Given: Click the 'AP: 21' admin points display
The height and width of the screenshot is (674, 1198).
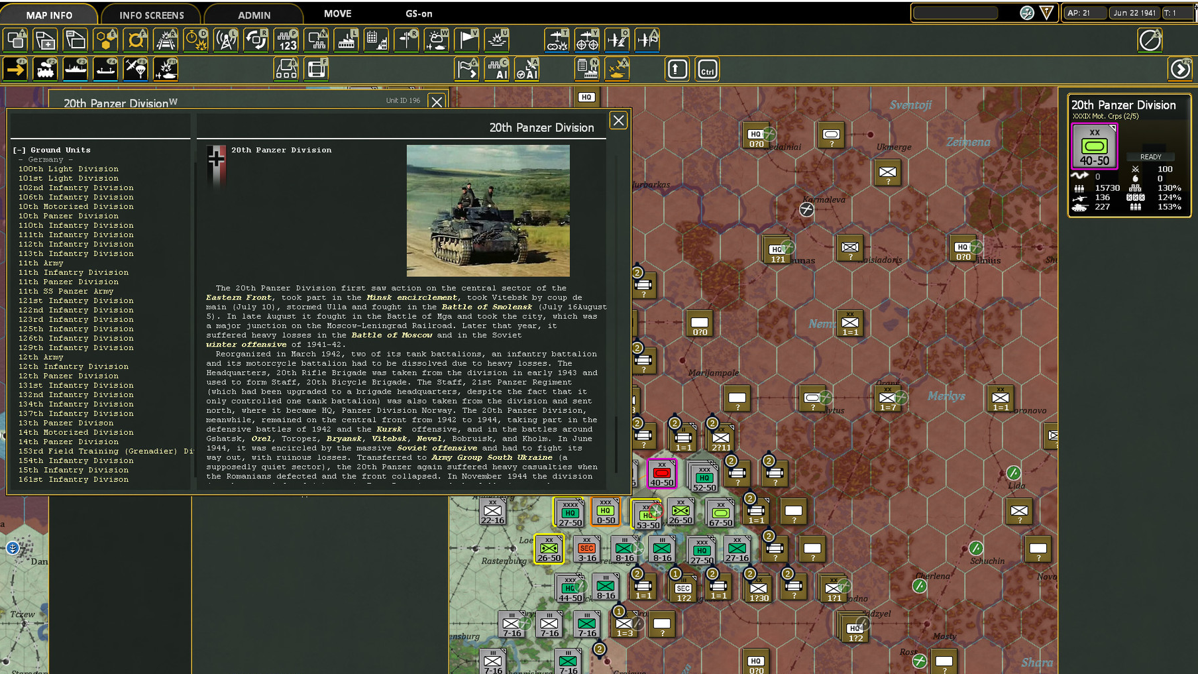Looking at the screenshot, I should [1084, 13].
